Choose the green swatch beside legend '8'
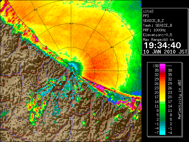Screen dimensions: 189x142 click(x=162, y=110)
